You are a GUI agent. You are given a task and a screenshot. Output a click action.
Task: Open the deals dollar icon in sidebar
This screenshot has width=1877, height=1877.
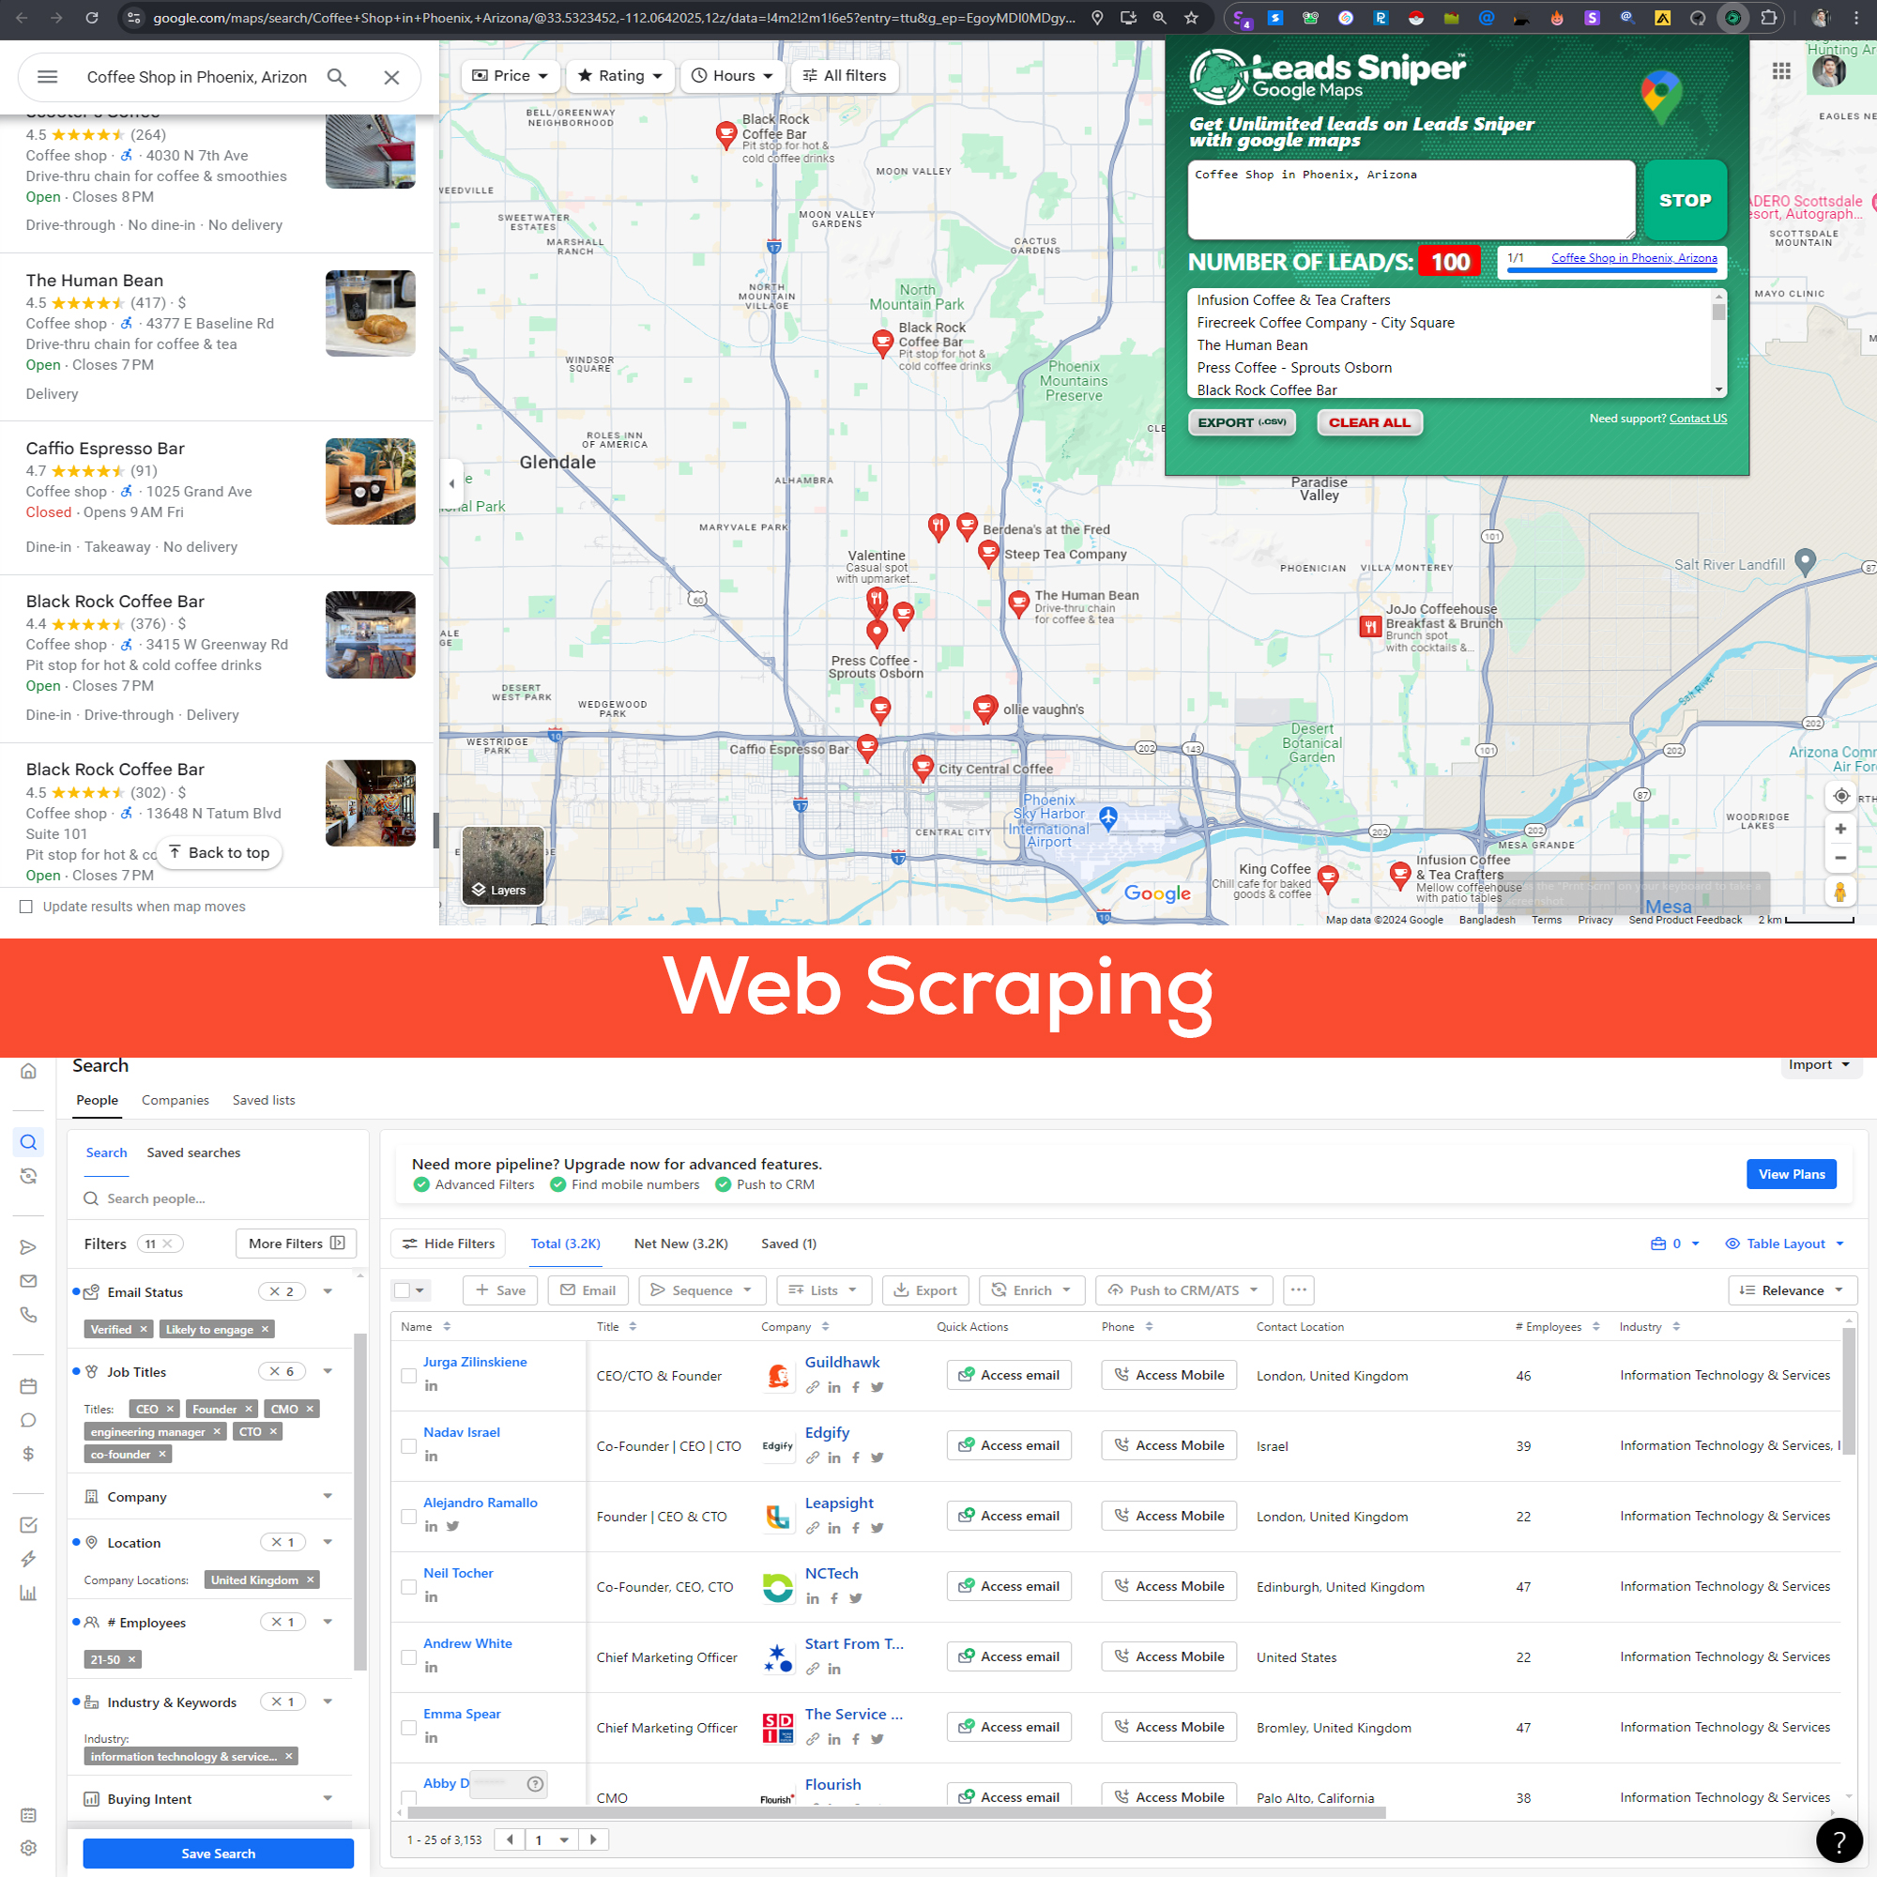tap(28, 1454)
